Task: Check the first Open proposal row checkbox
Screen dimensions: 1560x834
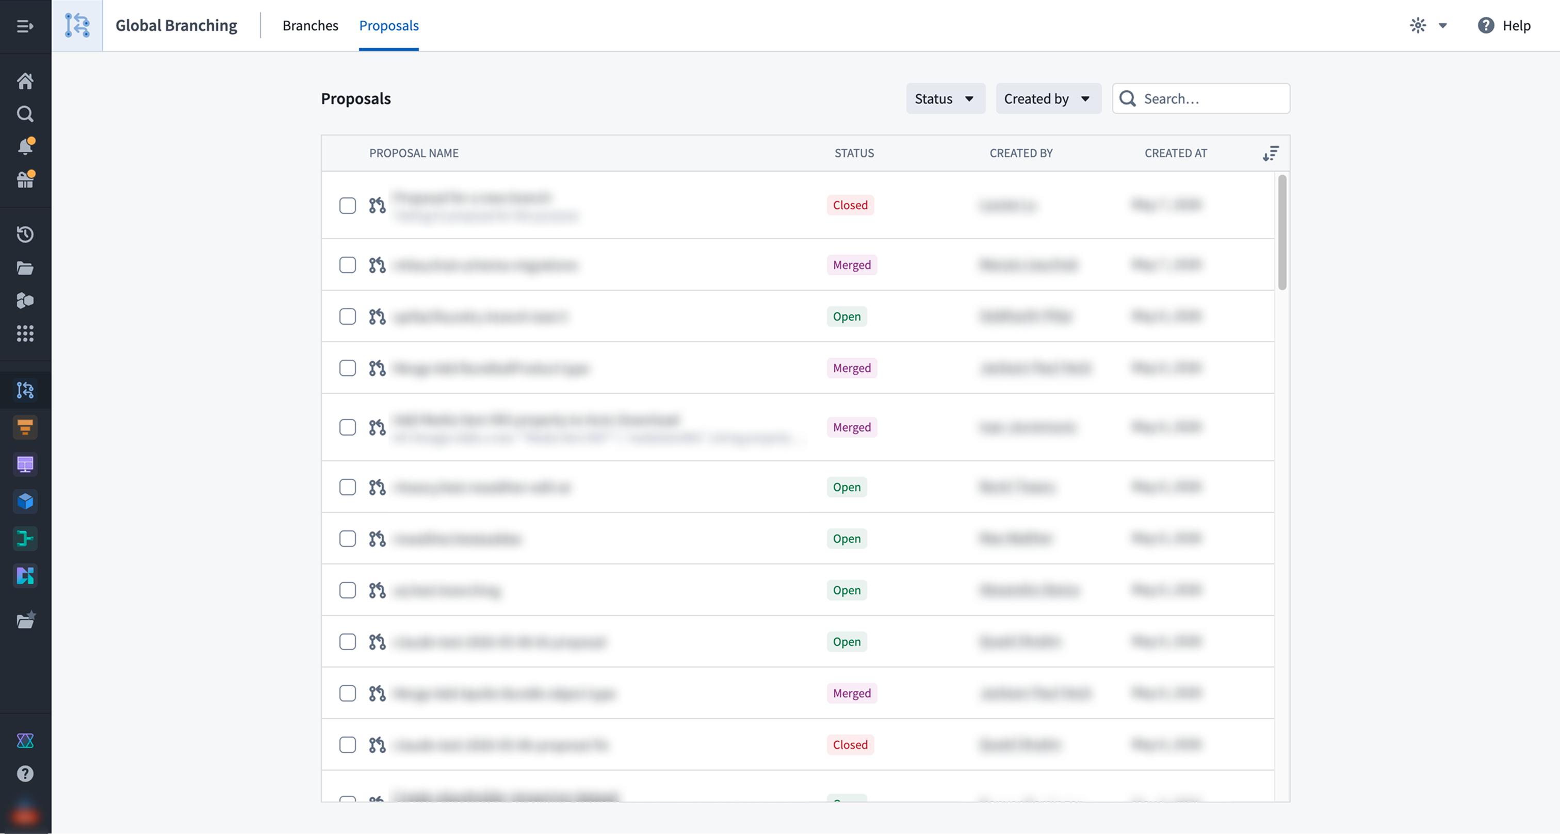Action: click(348, 316)
